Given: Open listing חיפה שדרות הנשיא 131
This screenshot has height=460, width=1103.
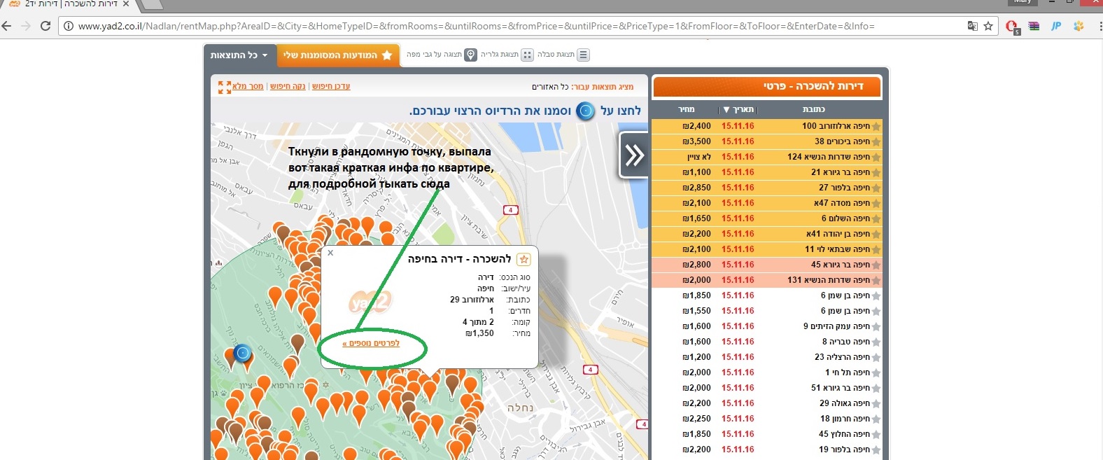Looking at the screenshot, I should [x=829, y=280].
